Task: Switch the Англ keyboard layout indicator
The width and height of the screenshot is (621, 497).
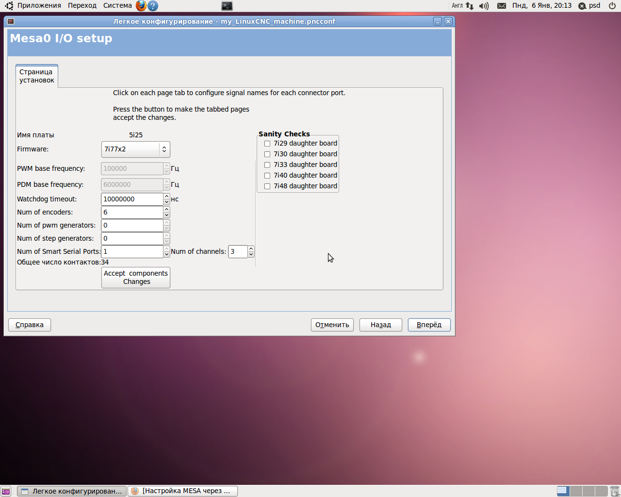Action: (458, 6)
